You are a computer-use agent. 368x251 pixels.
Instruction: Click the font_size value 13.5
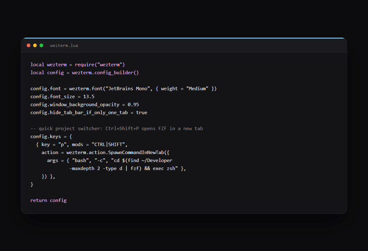coord(89,97)
